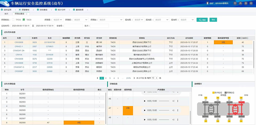
Task: Select train row with time 2023-09-15 17:25:30
Action: tap(127, 59)
